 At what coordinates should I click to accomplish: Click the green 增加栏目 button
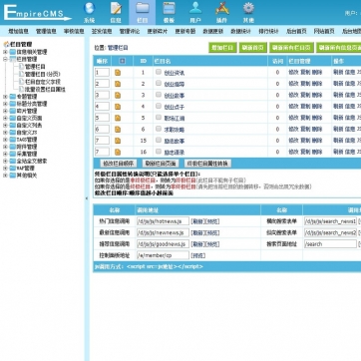[x=222, y=48]
